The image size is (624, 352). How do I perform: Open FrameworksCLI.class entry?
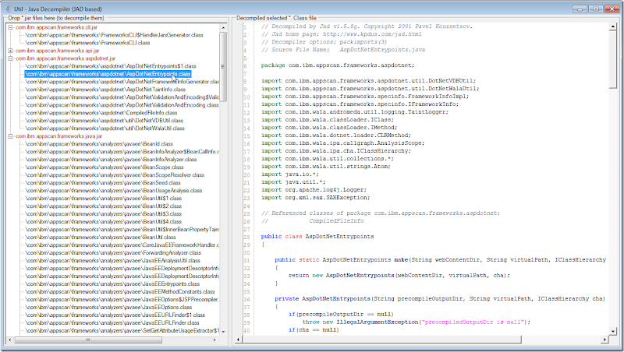point(87,43)
